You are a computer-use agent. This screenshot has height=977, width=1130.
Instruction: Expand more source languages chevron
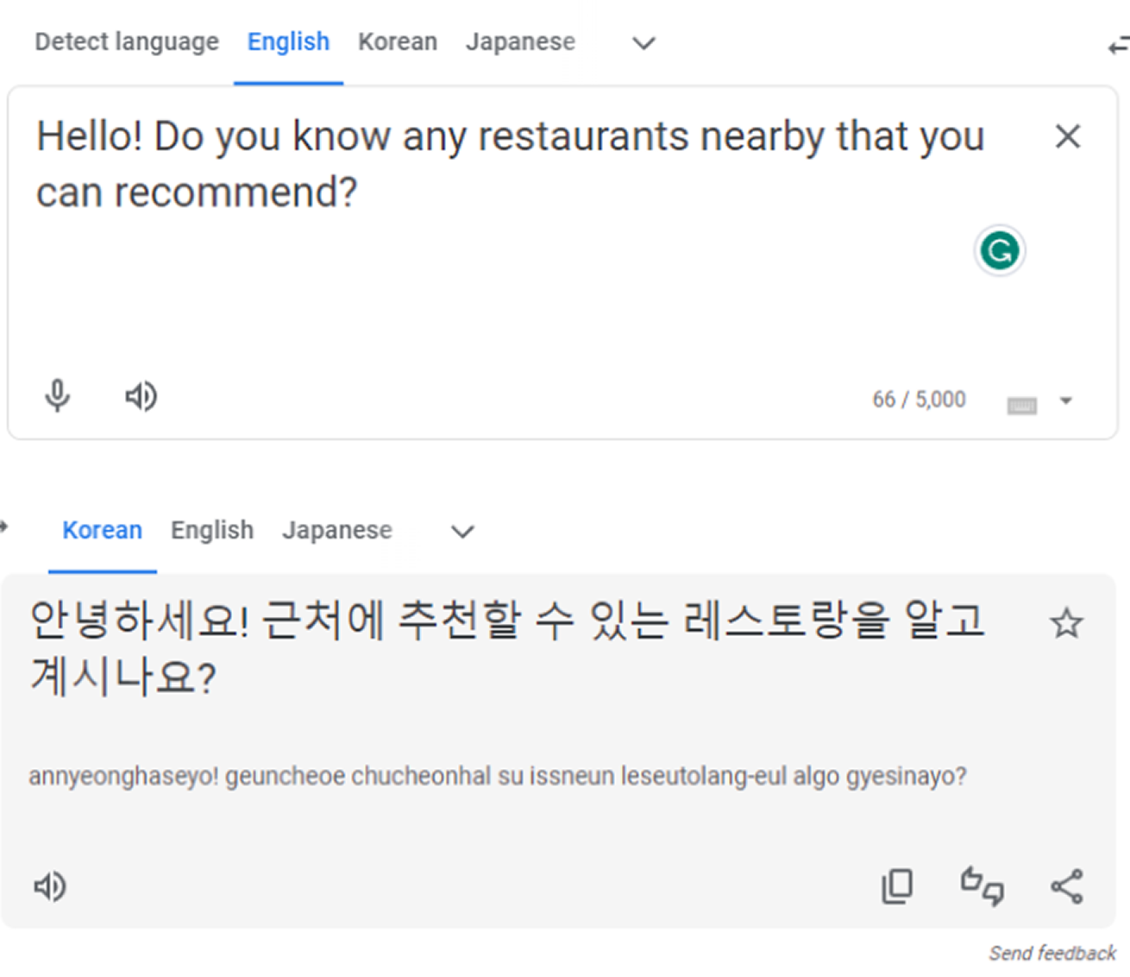click(644, 43)
